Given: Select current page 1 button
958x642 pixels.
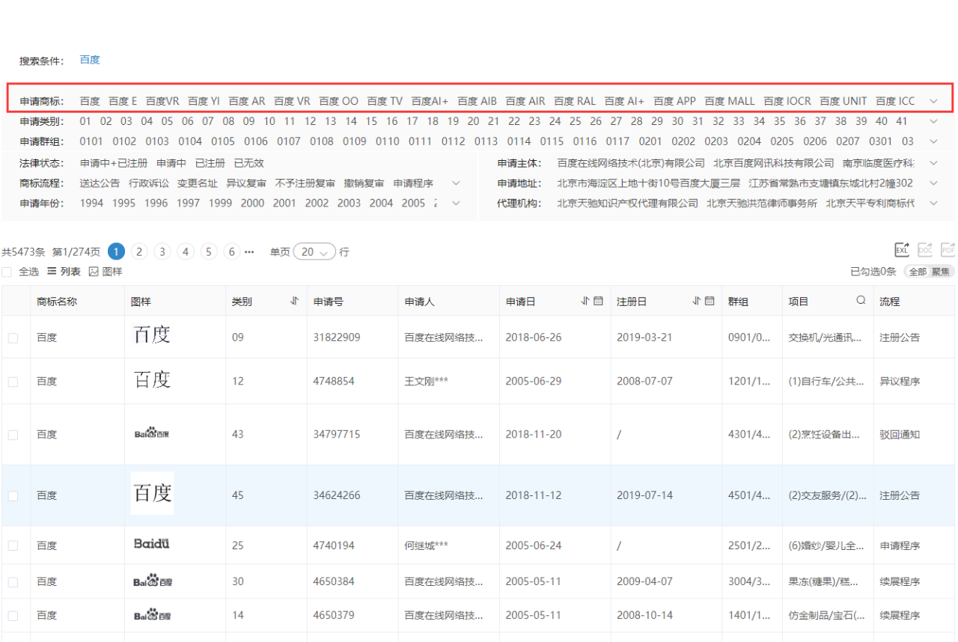Looking at the screenshot, I should click(x=116, y=252).
